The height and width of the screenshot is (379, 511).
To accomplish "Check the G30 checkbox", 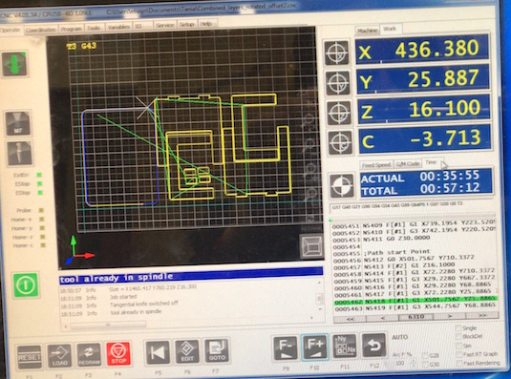I will (426, 364).
